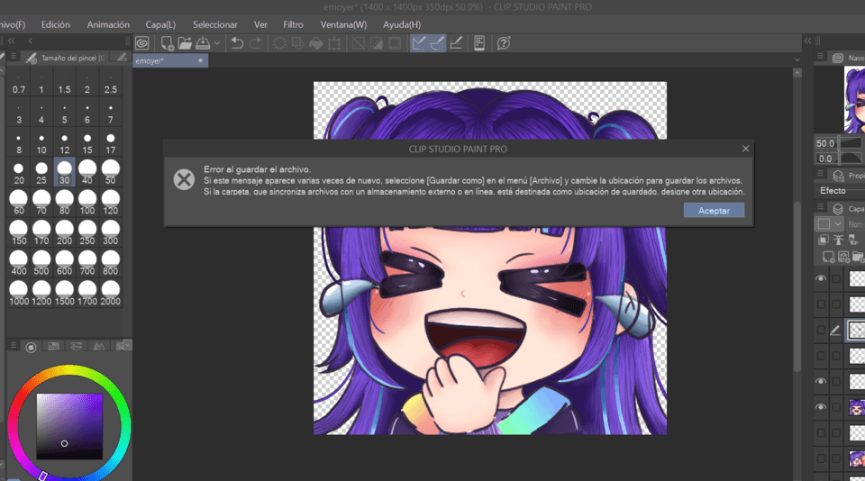Viewport: 865px width, 481px height.
Task: Select brush size 0.7
Action: [x=19, y=83]
